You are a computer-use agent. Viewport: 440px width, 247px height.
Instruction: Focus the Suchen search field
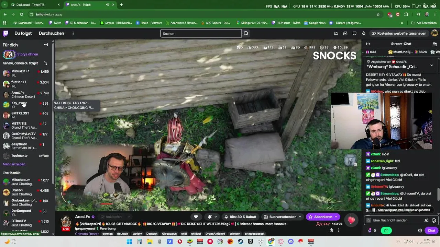click(201, 33)
